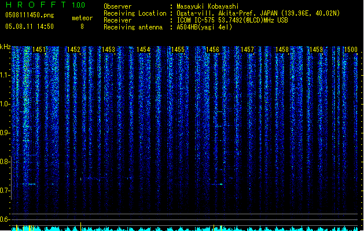Click the kHz axis unit label
The width and height of the screenshot is (364, 231).
pyautogui.click(x=5, y=47)
